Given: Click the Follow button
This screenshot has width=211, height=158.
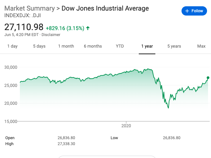Looking at the screenshot, I should point(194,11).
